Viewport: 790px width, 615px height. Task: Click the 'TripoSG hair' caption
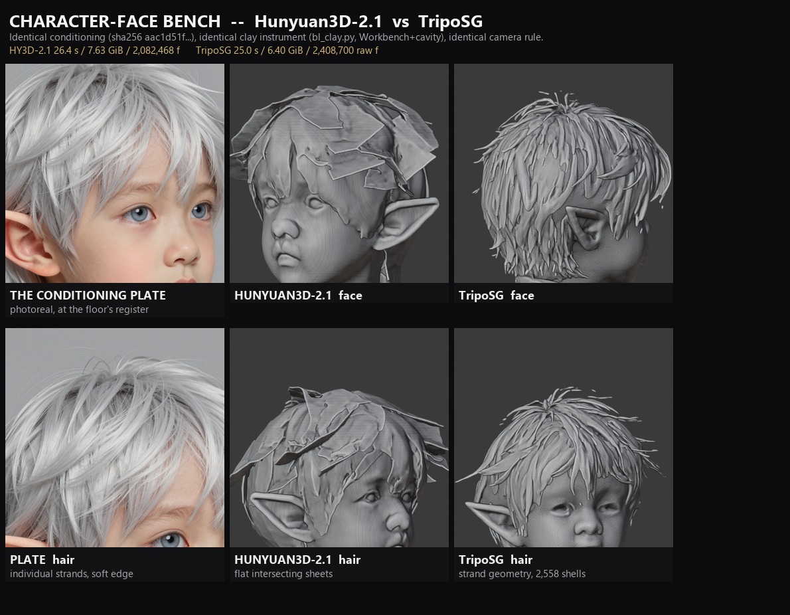[x=495, y=560]
